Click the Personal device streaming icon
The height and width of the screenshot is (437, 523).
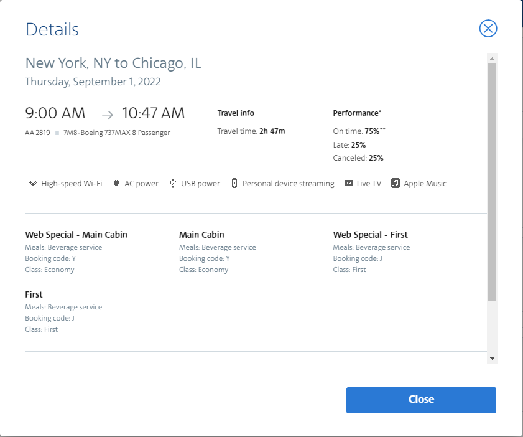(234, 184)
